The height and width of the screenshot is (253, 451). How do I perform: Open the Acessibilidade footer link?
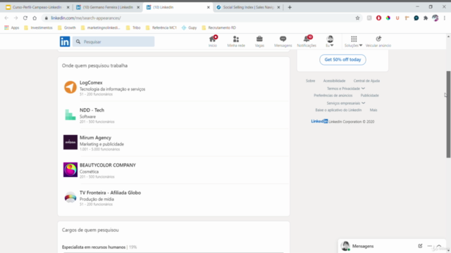(x=334, y=81)
